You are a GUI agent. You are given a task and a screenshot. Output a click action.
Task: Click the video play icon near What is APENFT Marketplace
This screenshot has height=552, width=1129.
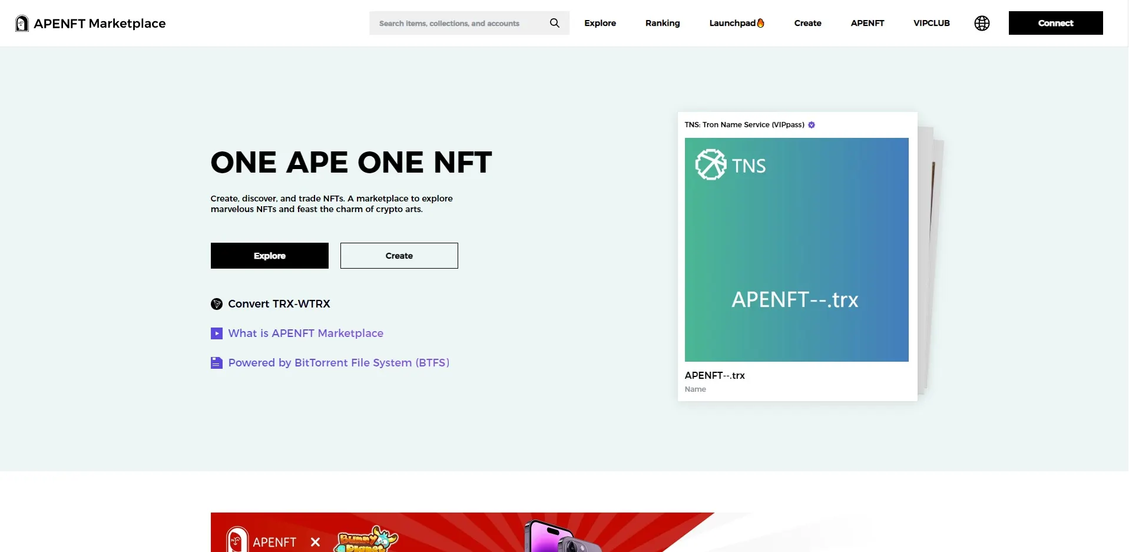coord(216,333)
